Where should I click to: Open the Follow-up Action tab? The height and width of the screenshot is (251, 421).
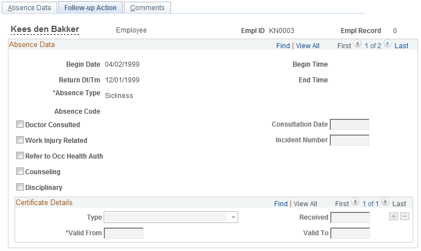(x=90, y=7)
